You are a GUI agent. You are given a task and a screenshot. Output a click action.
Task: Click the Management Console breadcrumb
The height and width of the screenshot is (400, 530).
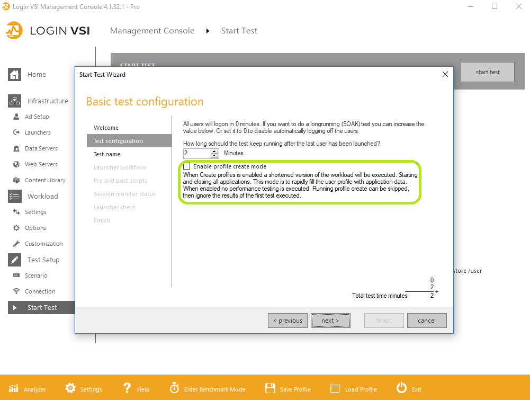coord(152,31)
